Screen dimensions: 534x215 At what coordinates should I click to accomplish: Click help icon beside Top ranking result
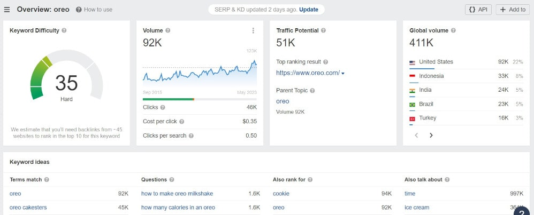[x=325, y=62]
